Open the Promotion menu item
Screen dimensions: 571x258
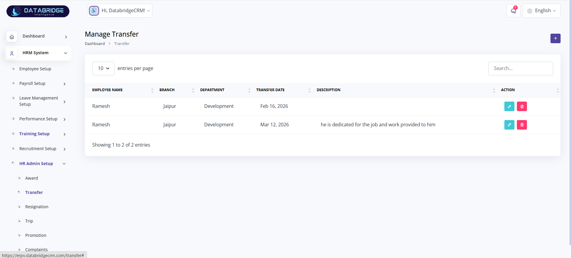36,235
